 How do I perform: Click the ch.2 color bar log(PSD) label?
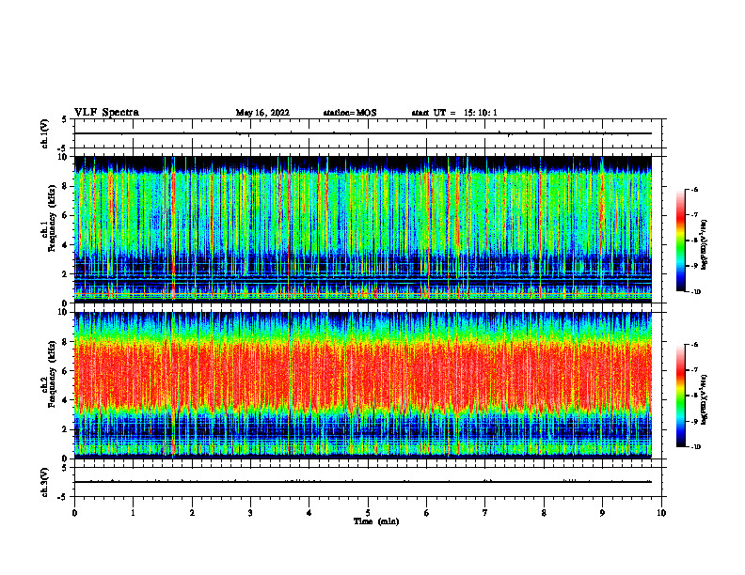(705, 399)
